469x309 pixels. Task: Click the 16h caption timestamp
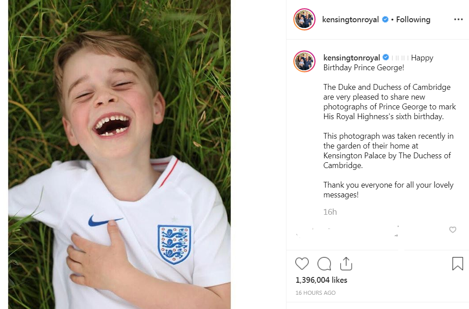[x=330, y=212]
